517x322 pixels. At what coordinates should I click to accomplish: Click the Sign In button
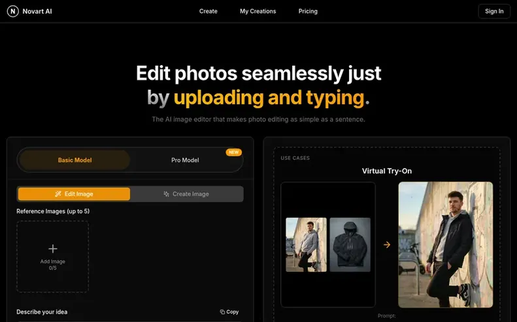(494, 11)
